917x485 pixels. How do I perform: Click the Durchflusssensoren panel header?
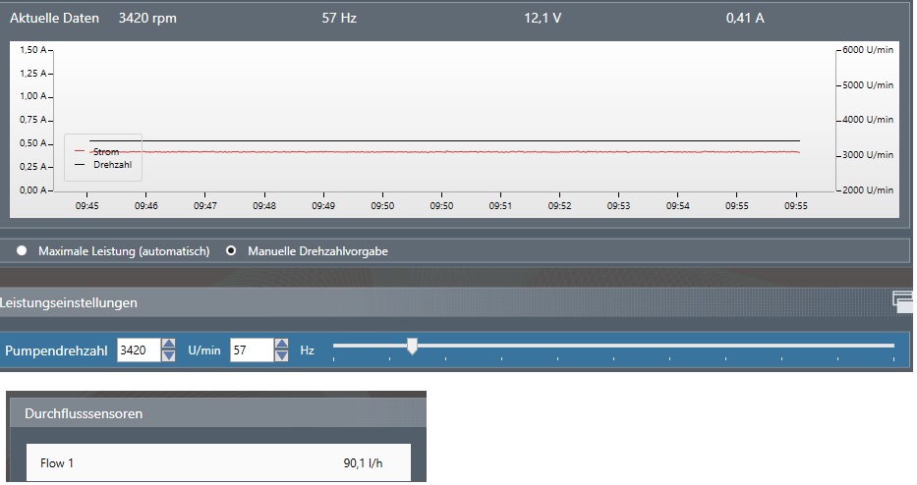(218, 413)
